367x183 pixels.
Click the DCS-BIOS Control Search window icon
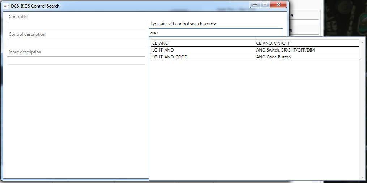[7, 6]
